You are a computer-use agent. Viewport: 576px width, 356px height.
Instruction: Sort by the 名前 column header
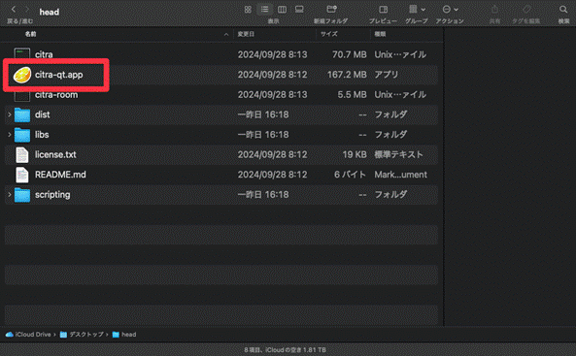(30, 34)
